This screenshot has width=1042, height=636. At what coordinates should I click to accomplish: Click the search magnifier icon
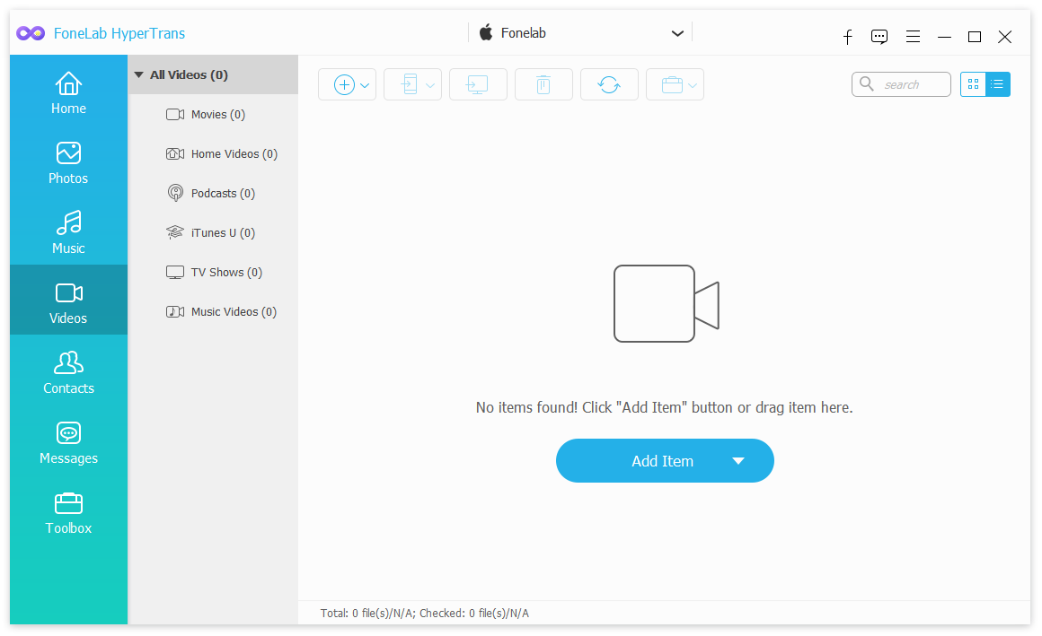tap(867, 83)
